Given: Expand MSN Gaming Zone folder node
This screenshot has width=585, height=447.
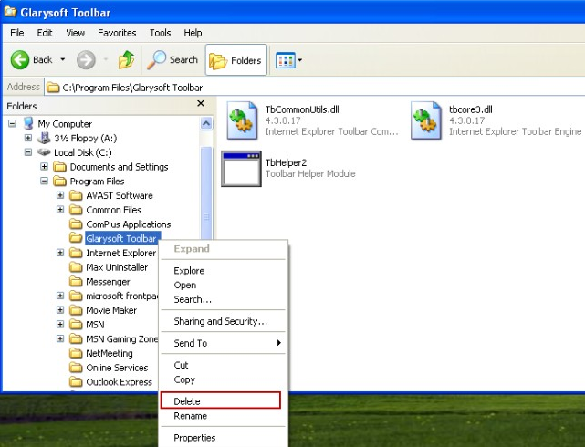Looking at the screenshot, I should point(60,338).
